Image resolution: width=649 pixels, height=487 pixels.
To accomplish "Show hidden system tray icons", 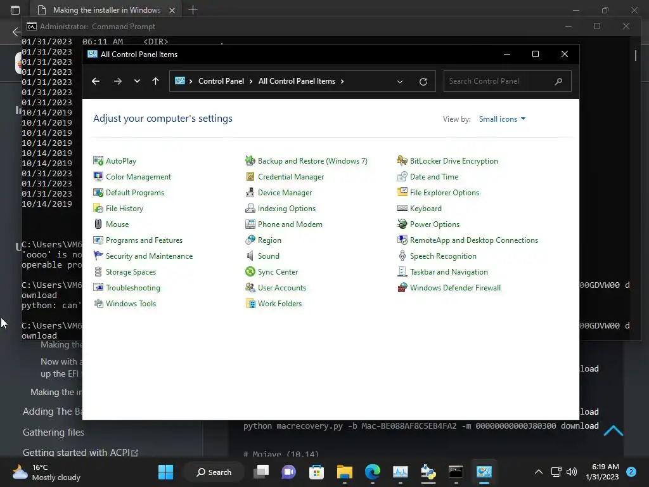I will pos(539,472).
